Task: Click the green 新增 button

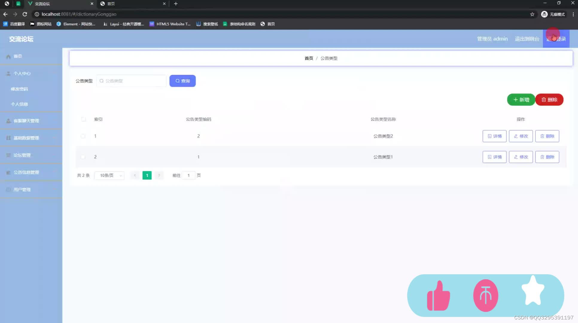Action: click(x=521, y=100)
